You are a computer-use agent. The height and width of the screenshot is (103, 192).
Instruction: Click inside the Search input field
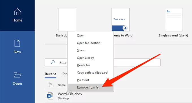coord(102,62)
